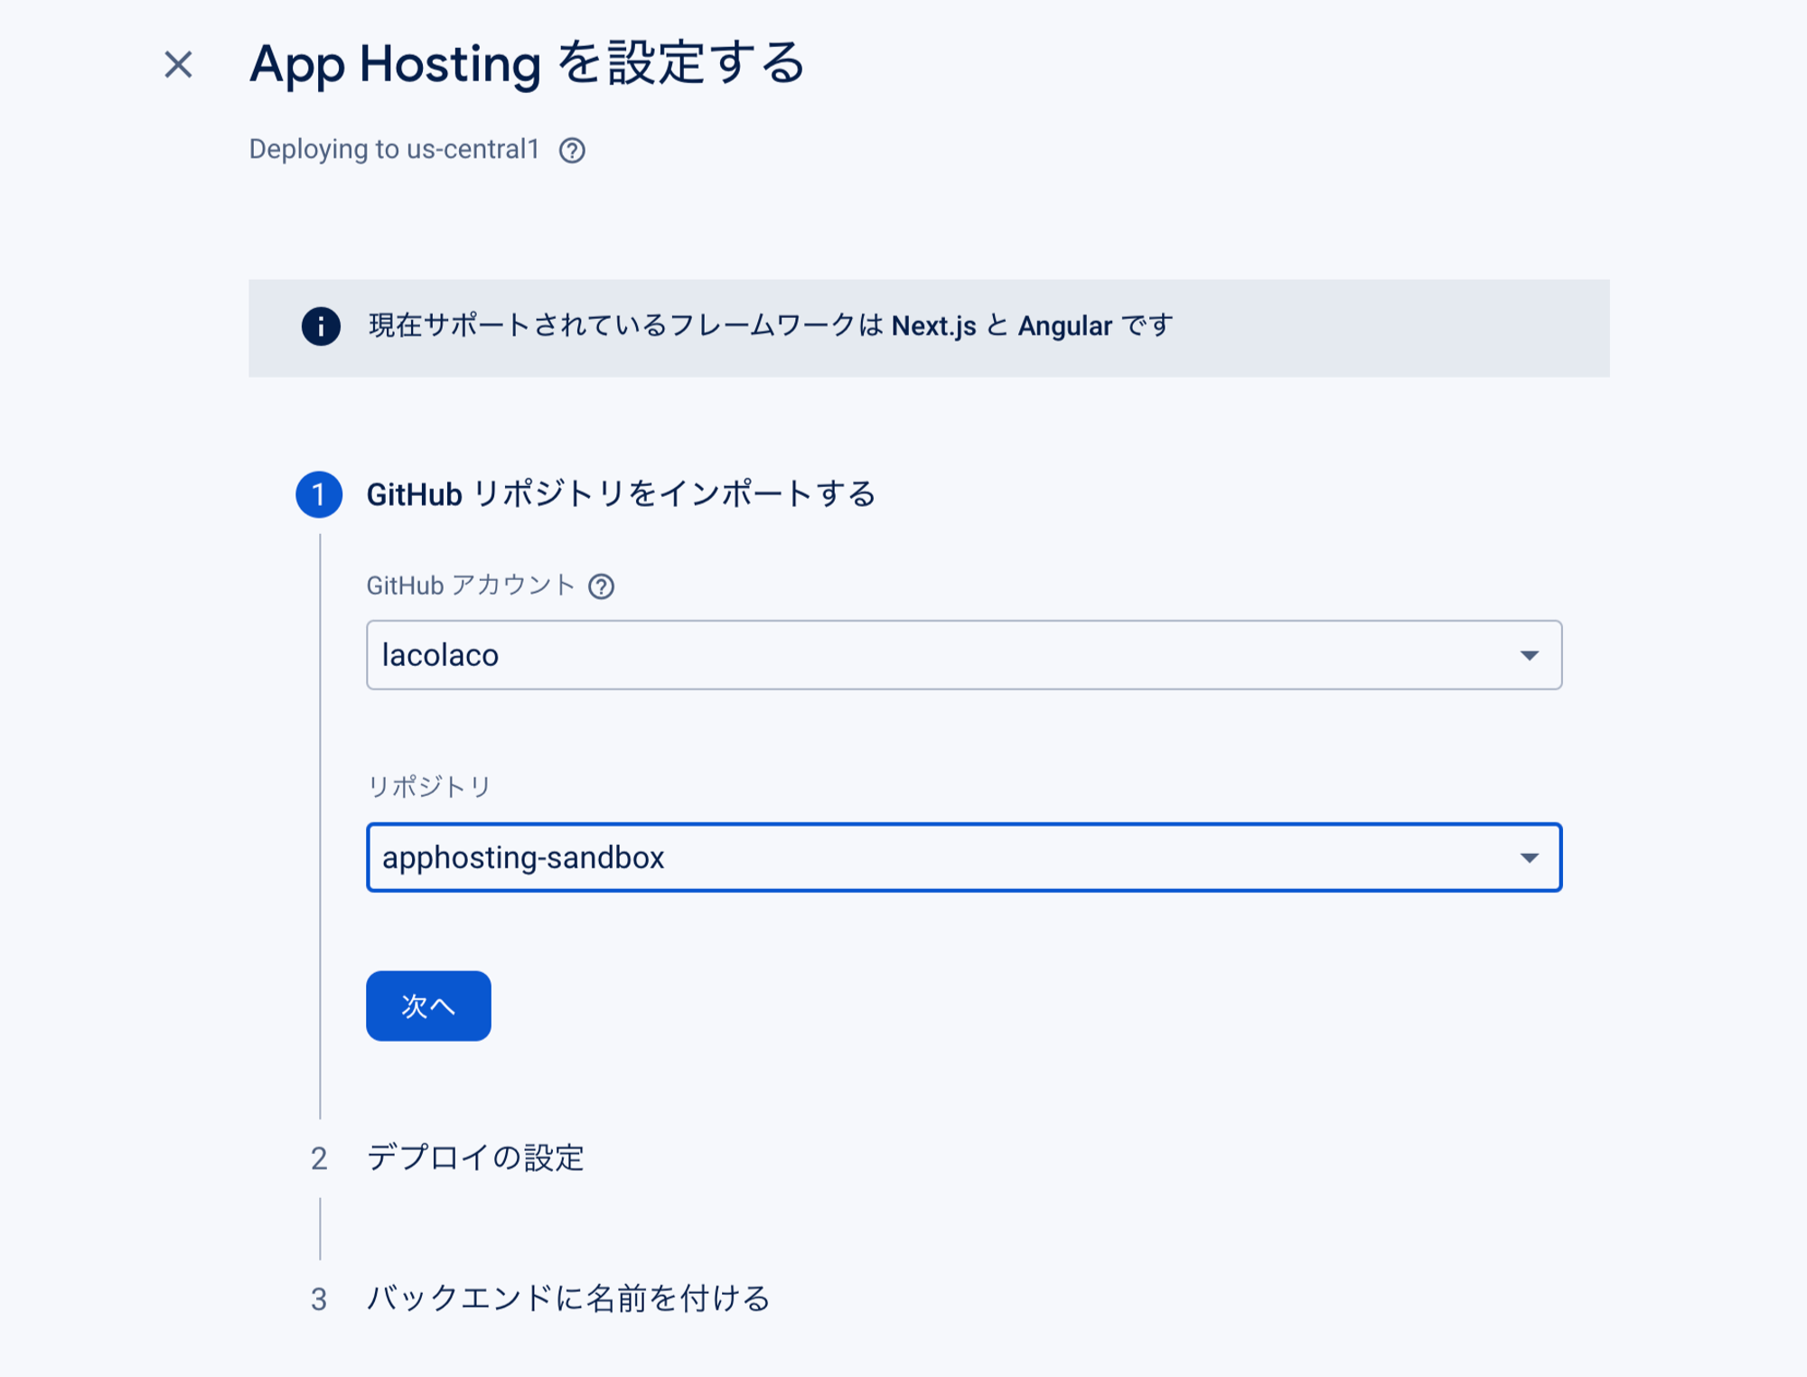This screenshot has width=1807, height=1377.
Task: Click the Next.js text in the notice
Action: tap(932, 327)
